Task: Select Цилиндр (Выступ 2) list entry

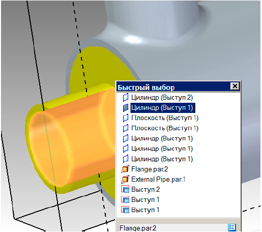Action: 162,98
